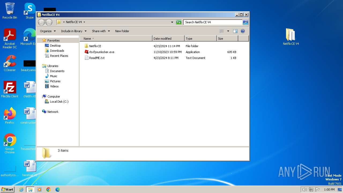Select Network in the navigation pane
The width and height of the screenshot is (343, 193).
(53, 112)
